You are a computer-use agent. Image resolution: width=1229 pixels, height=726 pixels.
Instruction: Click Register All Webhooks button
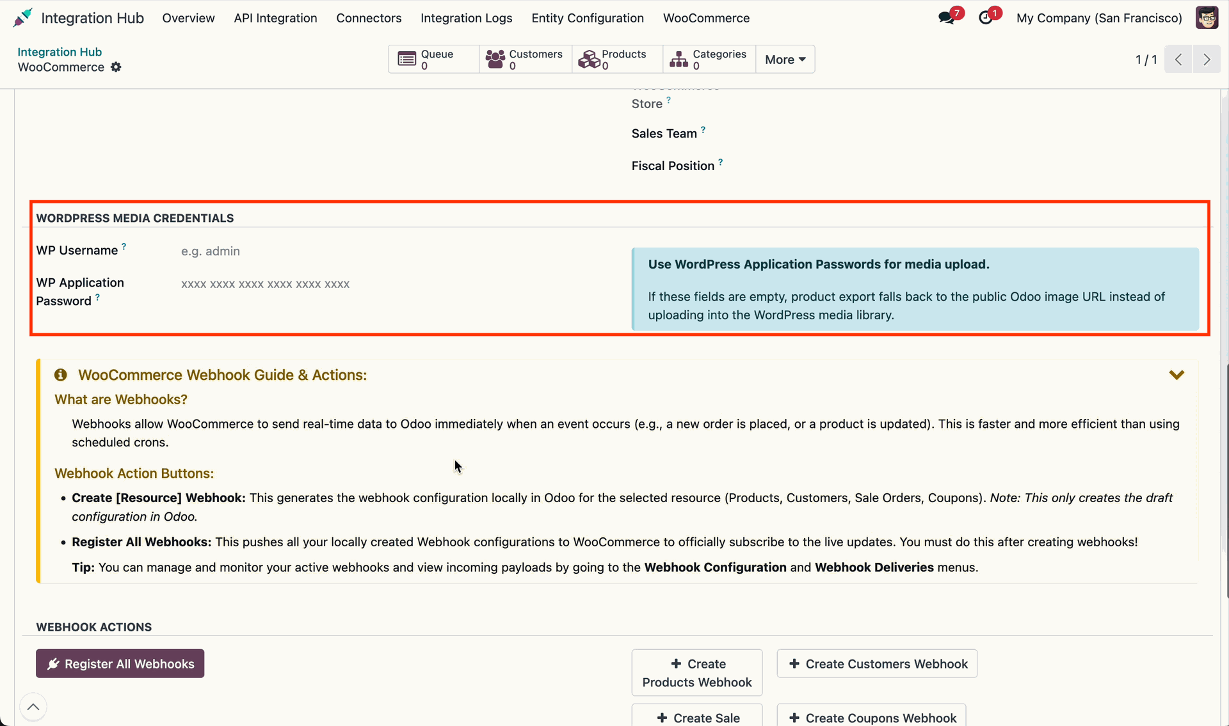120,664
